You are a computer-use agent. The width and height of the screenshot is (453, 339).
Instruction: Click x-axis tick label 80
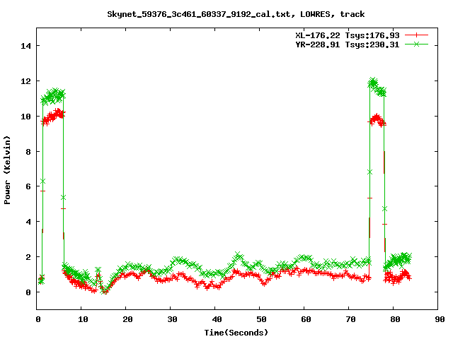tap(395, 319)
